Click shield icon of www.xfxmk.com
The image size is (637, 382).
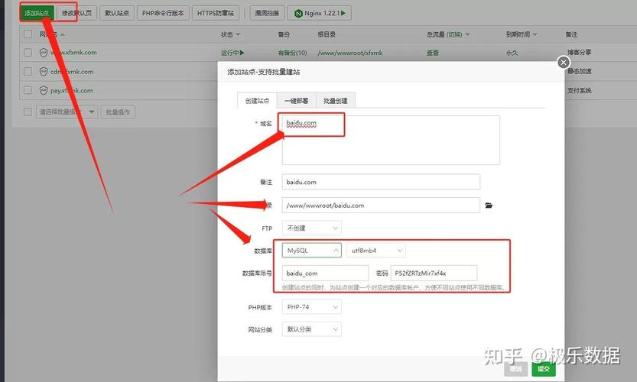pos(44,53)
